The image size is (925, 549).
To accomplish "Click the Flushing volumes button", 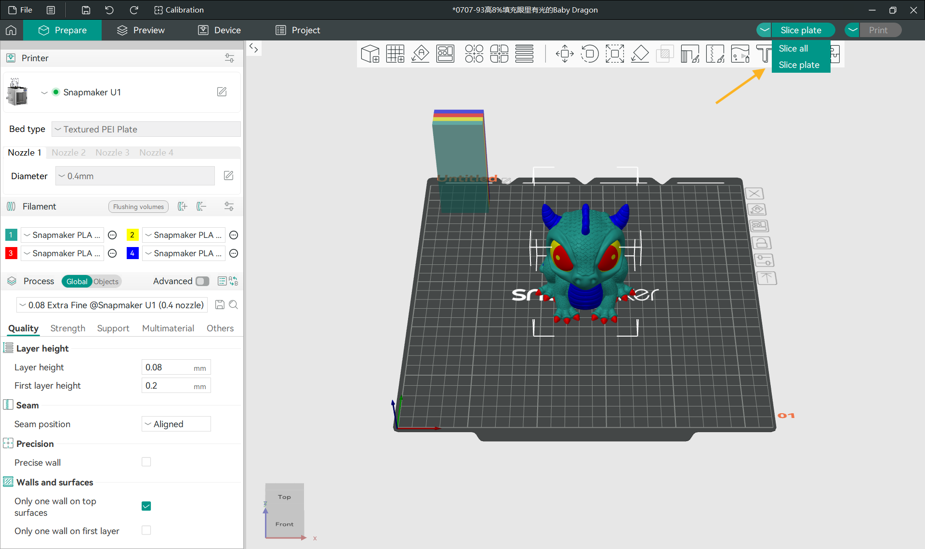I will [138, 207].
